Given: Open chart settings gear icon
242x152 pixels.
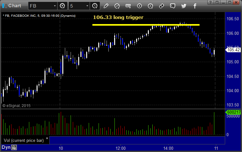Looking at the screenshot, I should point(62,6).
